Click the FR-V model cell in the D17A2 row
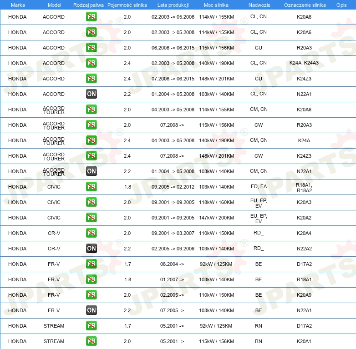 pos(54,264)
